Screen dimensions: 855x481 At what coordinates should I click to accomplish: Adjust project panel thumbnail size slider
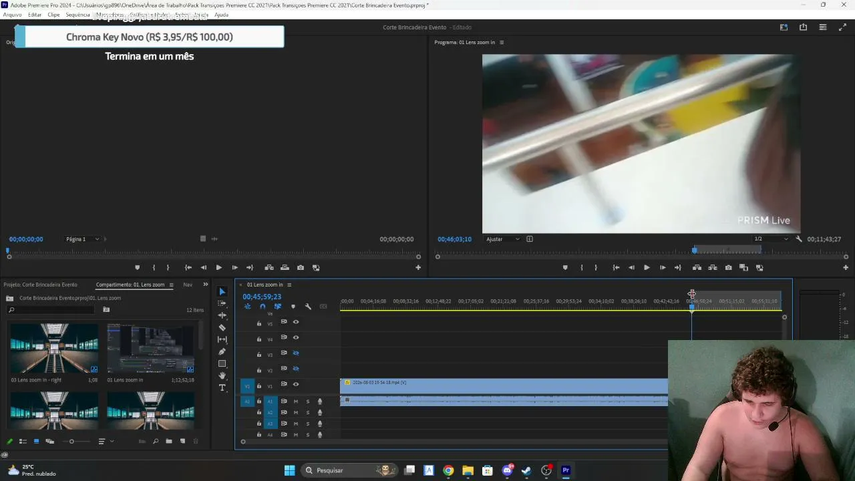coord(71,442)
